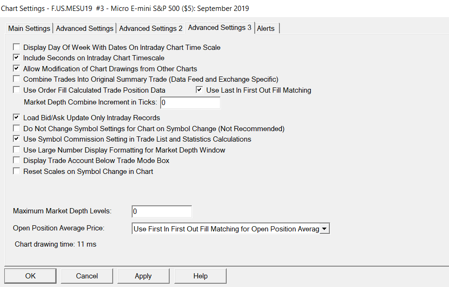The height and width of the screenshot is (287, 449).
Task: Open the Advanced Settings 2 tab
Action: (x=151, y=29)
